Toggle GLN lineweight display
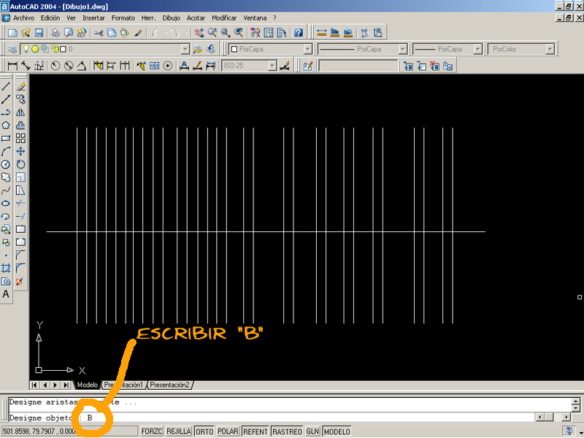Viewport: 584px width, 438px height. tap(312, 431)
